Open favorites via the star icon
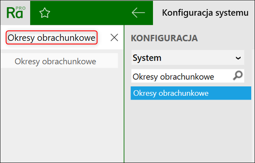Image resolution: width=255 pixels, height=163 pixels. pyautogui.click(x=45, y=13)
